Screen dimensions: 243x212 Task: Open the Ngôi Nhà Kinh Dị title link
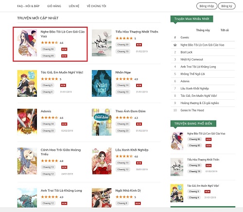pyautogui.click(x=128, y=191)
